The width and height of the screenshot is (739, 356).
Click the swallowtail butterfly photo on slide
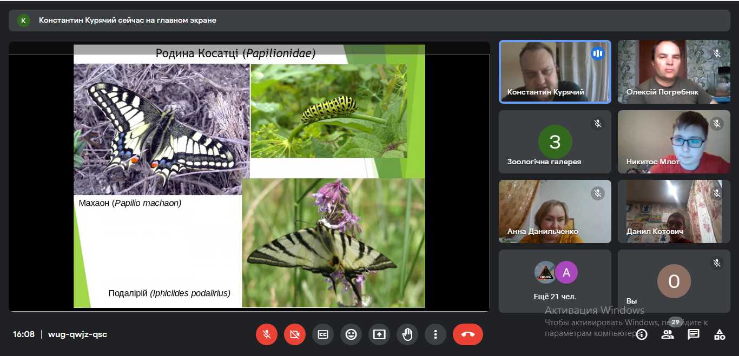(x=162, y=129)
